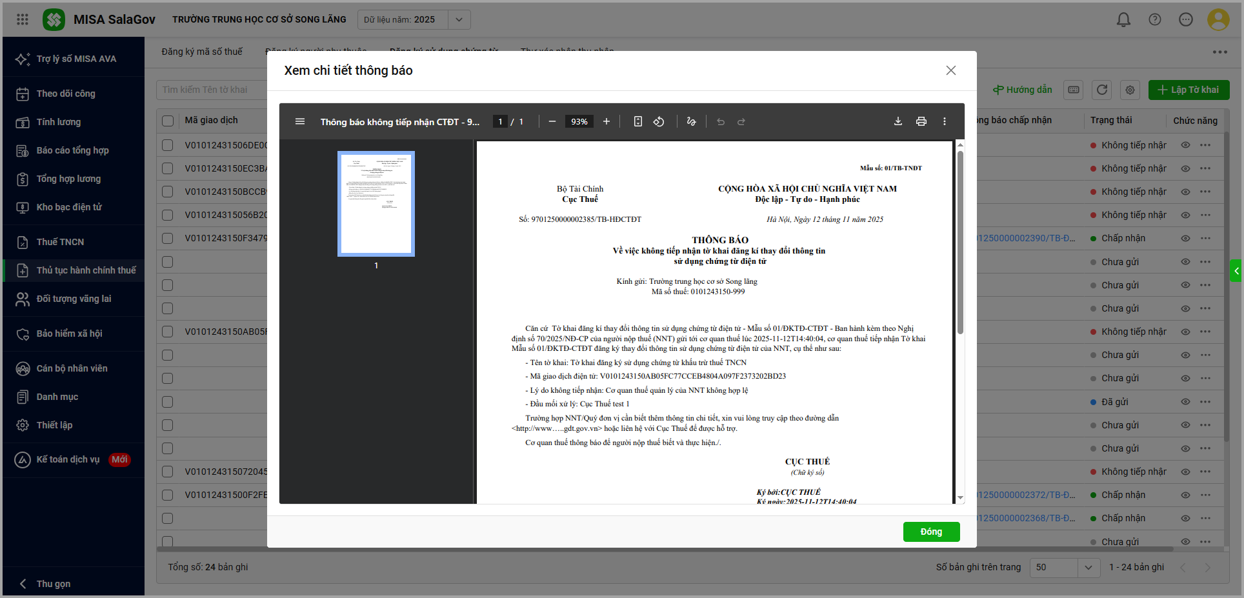Click the fit to page icon

(x=637, y=121)
